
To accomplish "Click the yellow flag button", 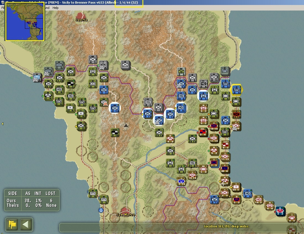I will coord(12,225).
